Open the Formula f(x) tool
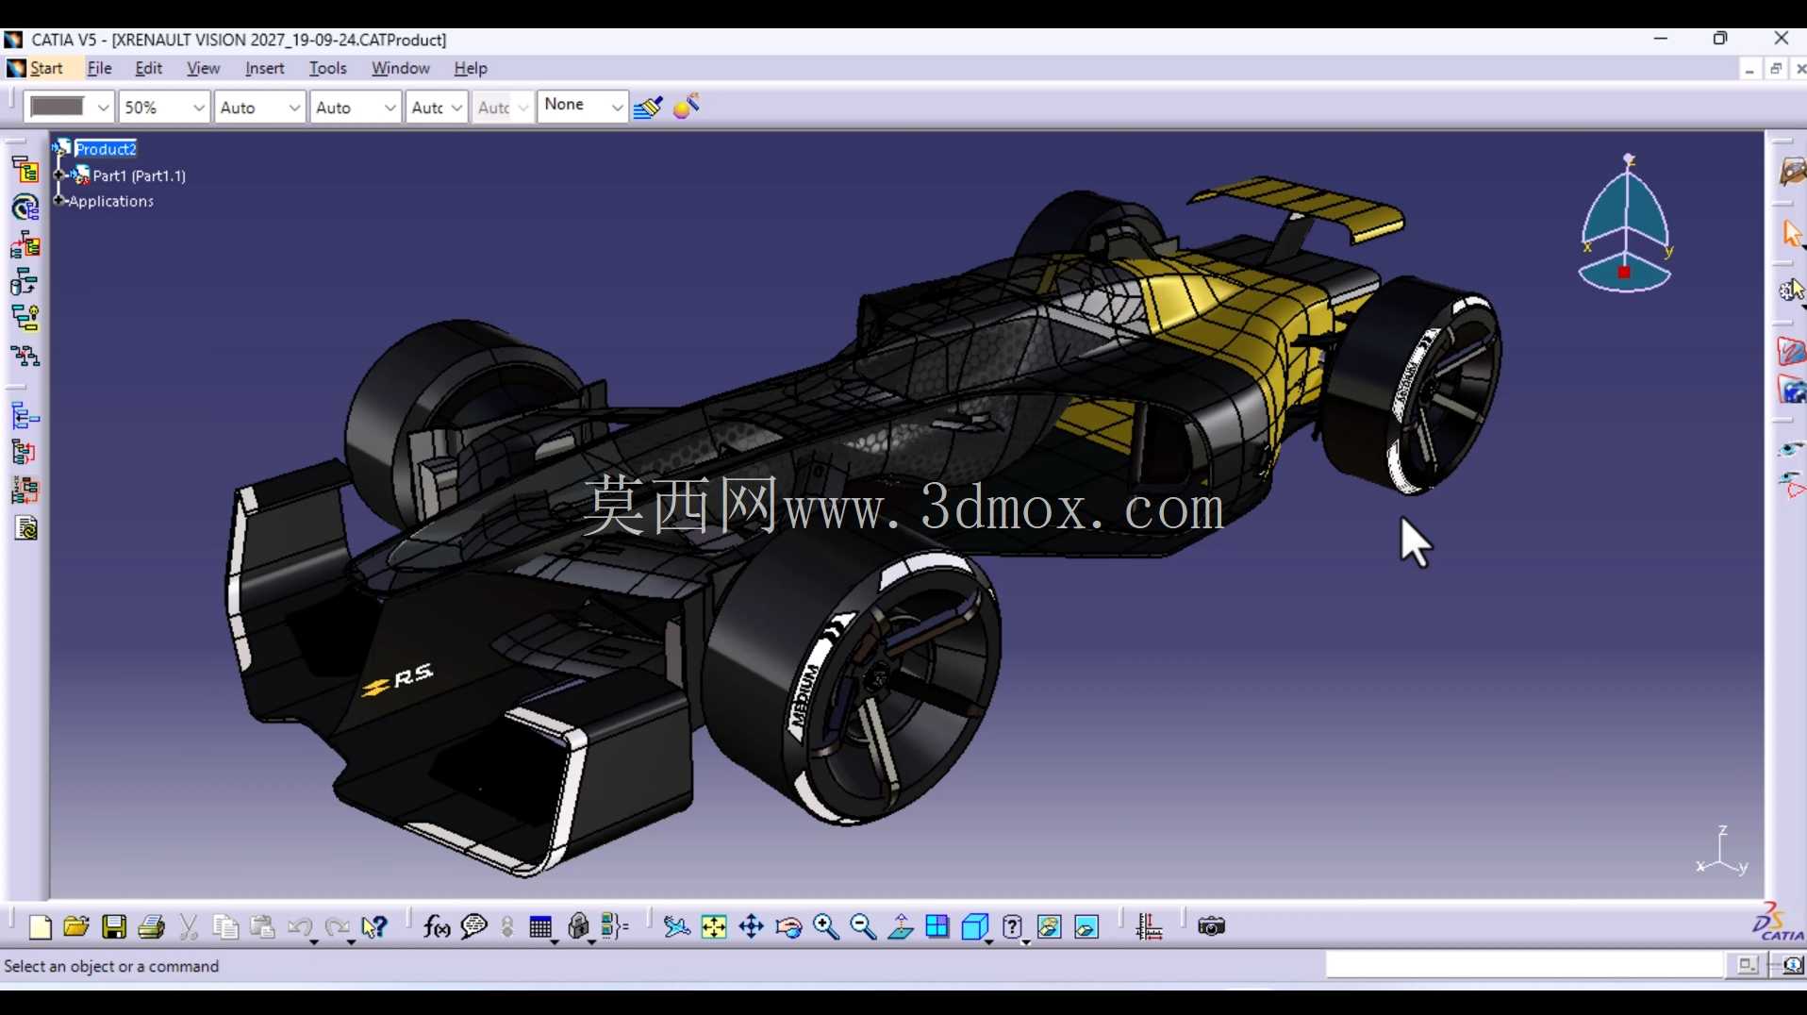 (x=437, y=927)
